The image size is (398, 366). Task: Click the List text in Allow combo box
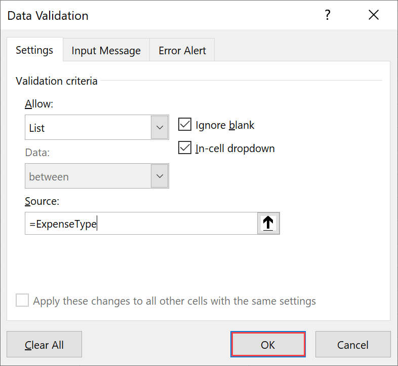point(37,128)
